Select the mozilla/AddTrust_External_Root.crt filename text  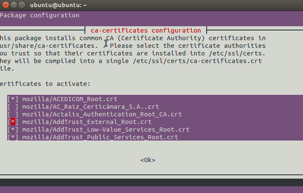(87, 122)
